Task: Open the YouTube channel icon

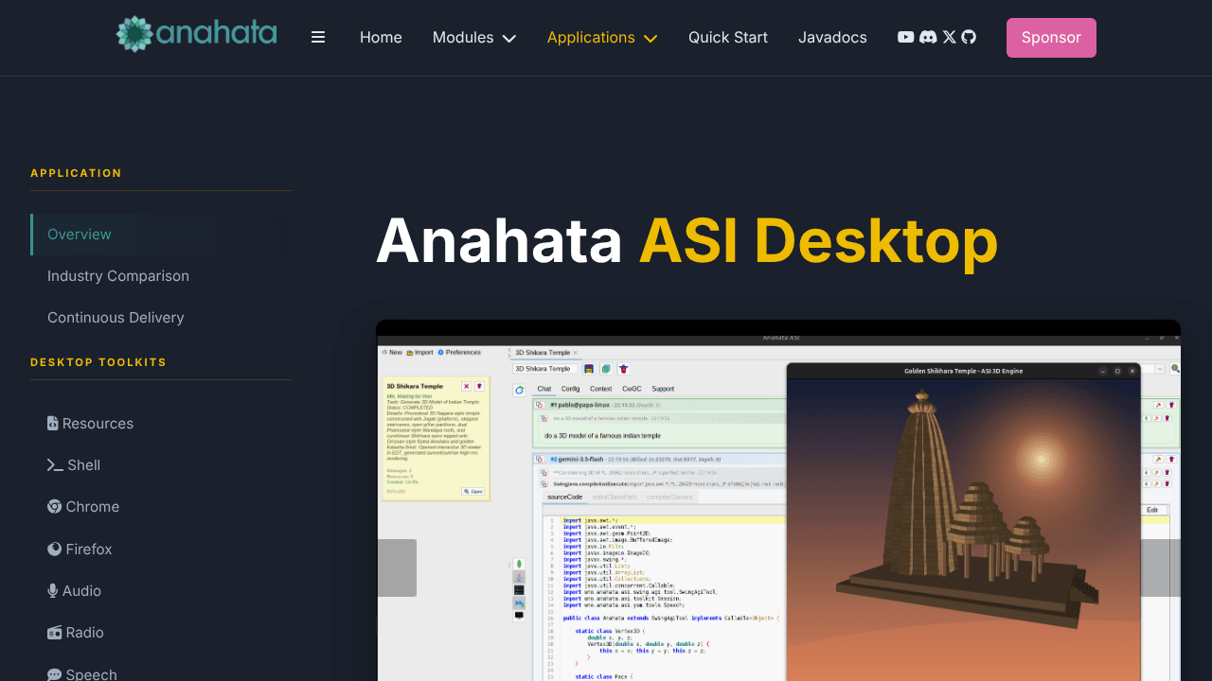Action: pos(906,37)
